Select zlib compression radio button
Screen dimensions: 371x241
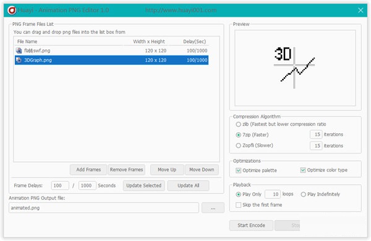238,125
